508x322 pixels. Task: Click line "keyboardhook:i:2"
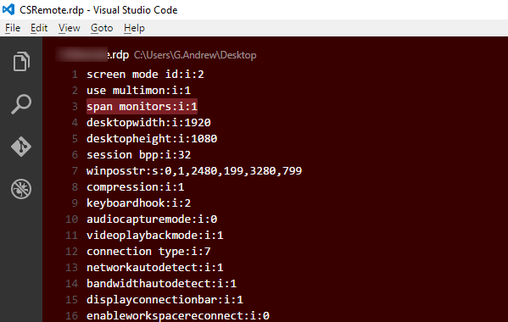139,203
